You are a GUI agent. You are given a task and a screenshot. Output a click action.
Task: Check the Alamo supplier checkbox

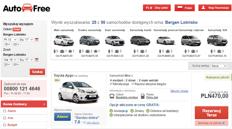[5, 111]
